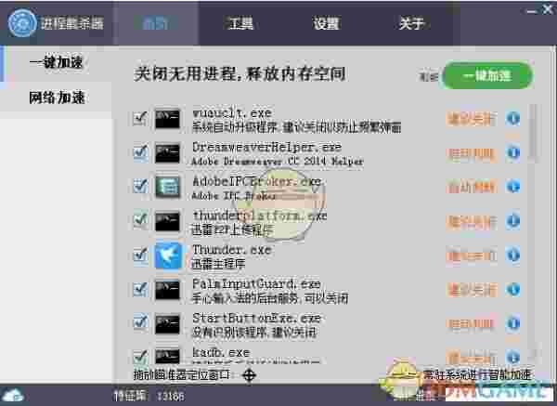Click the kadb.exe process name
The width and height of the screenshot is (557, 406).
[221, 352]
